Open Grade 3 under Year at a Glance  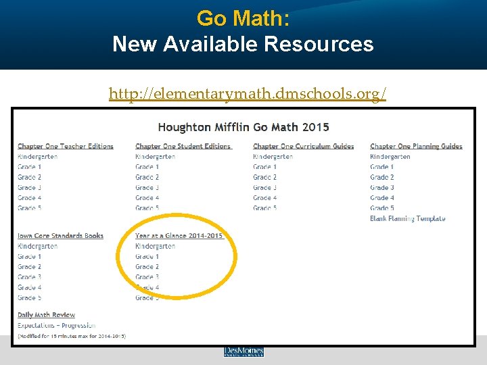point(147,277)
